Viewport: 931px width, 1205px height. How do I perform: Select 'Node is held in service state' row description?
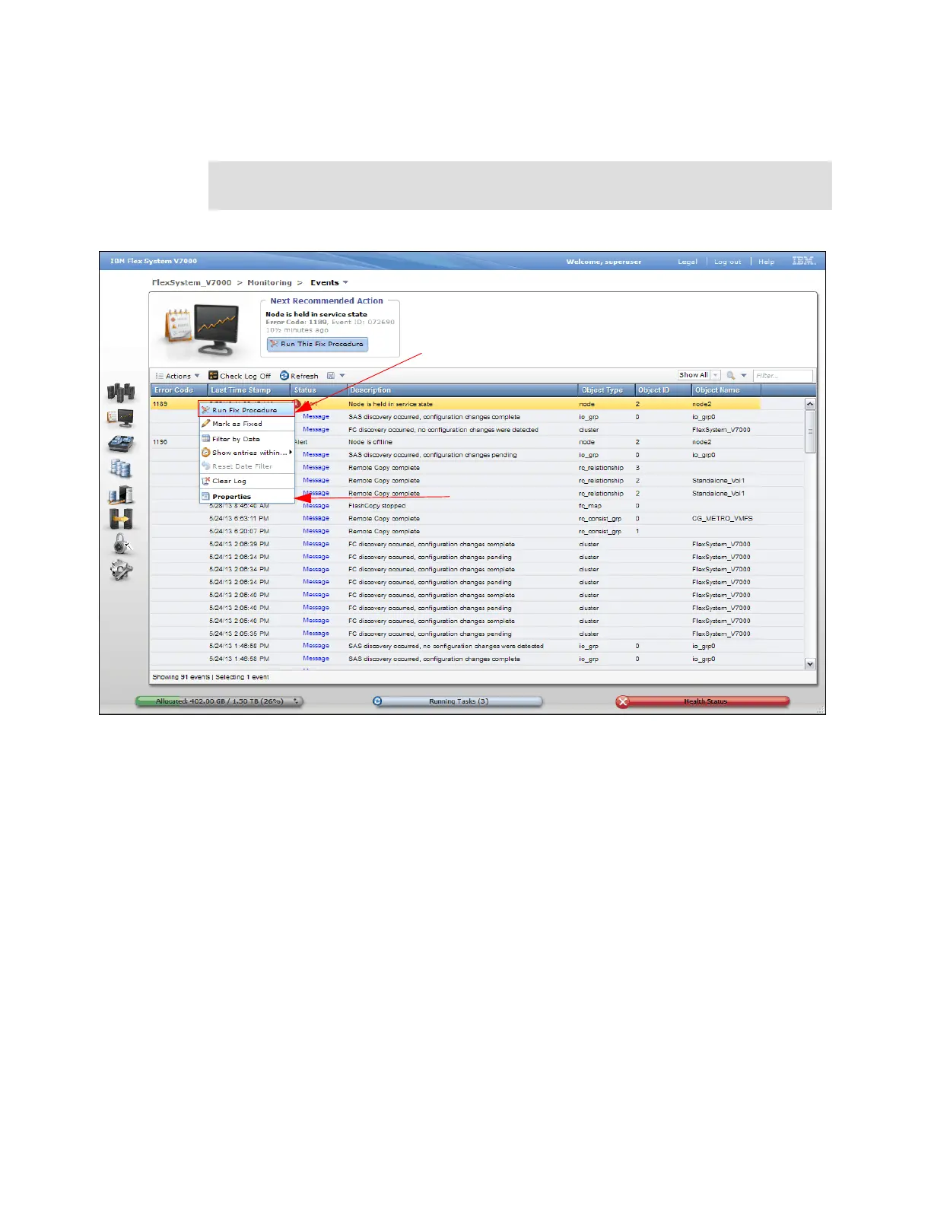(x=390, y=404)
